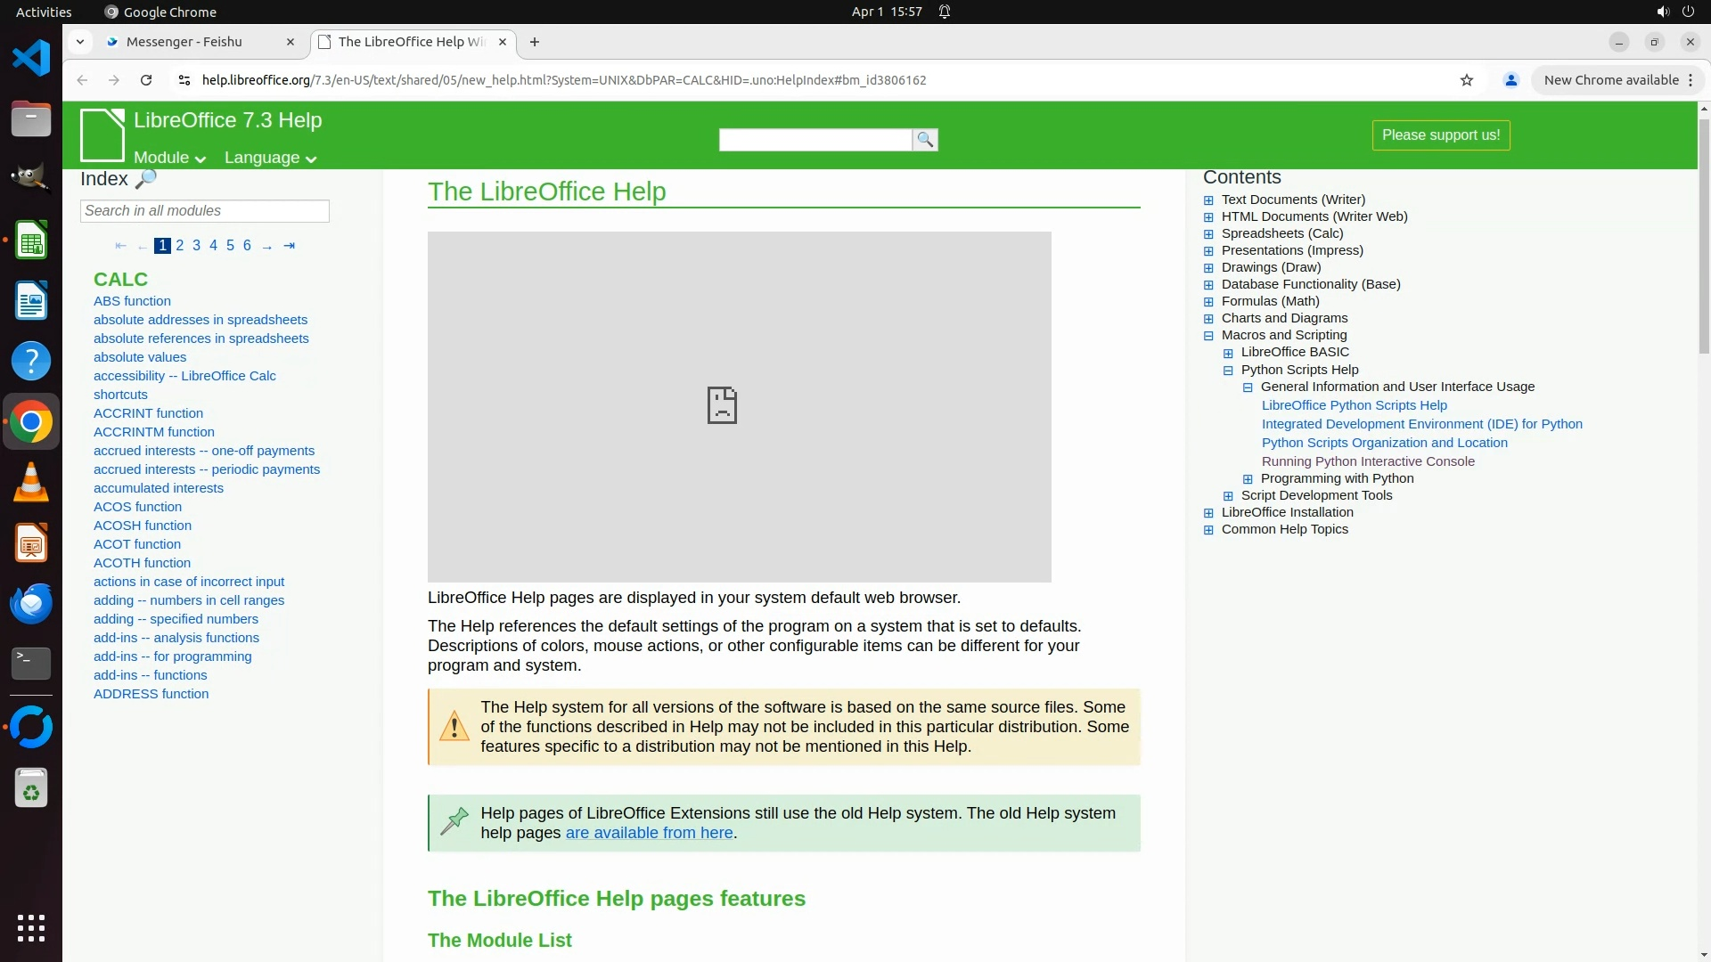Open new browser tab with plus

[535, 42]
